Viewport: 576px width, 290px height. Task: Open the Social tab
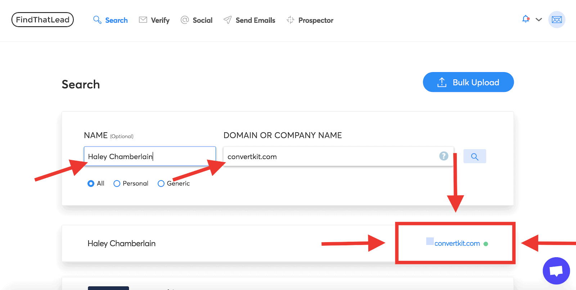197,20
